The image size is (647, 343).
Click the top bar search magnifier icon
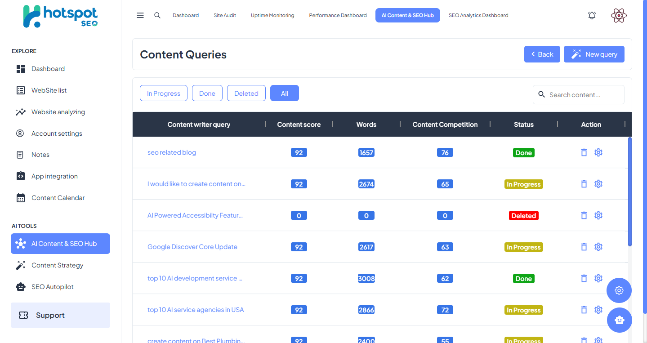[x=157, y=15]
